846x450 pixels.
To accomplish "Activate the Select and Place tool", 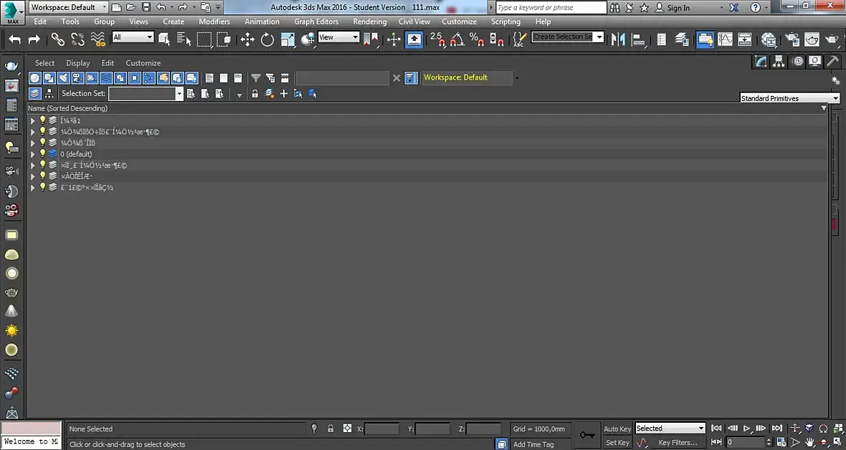I will [x=308, y=39].
